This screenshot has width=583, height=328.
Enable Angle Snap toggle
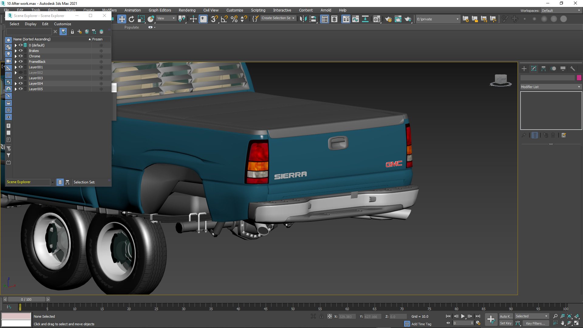click(224, 19)
